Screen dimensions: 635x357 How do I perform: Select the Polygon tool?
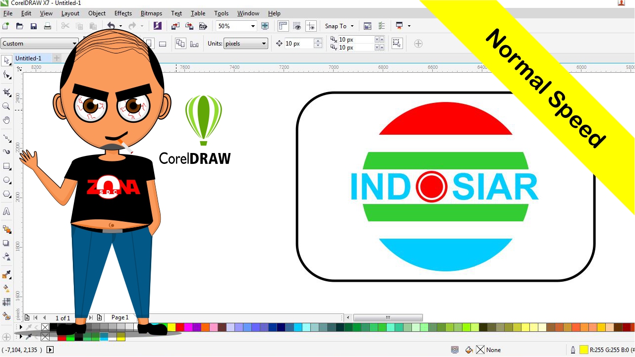tap(7, 194)
